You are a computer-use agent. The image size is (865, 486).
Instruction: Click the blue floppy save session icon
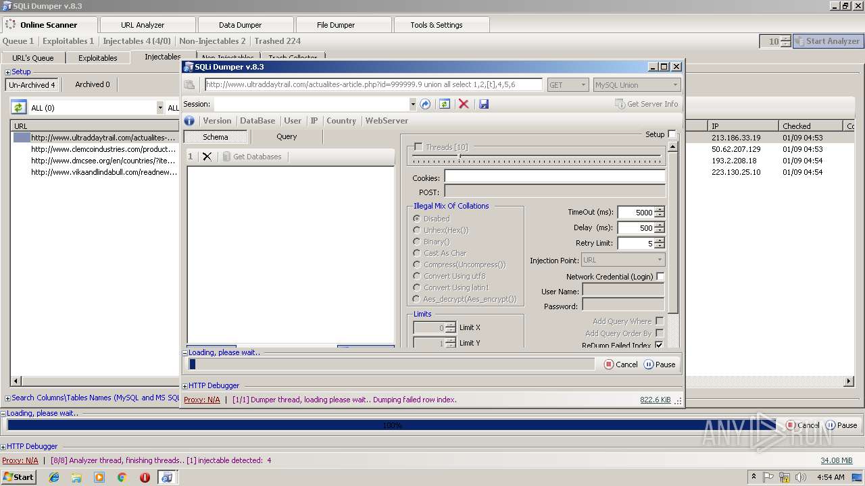point(483,104)
